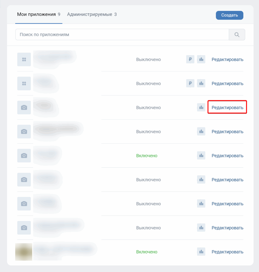Click "Редактировать" in the first app row
Viewport: 259px width, 272px height.
click(x=227, y=59)
